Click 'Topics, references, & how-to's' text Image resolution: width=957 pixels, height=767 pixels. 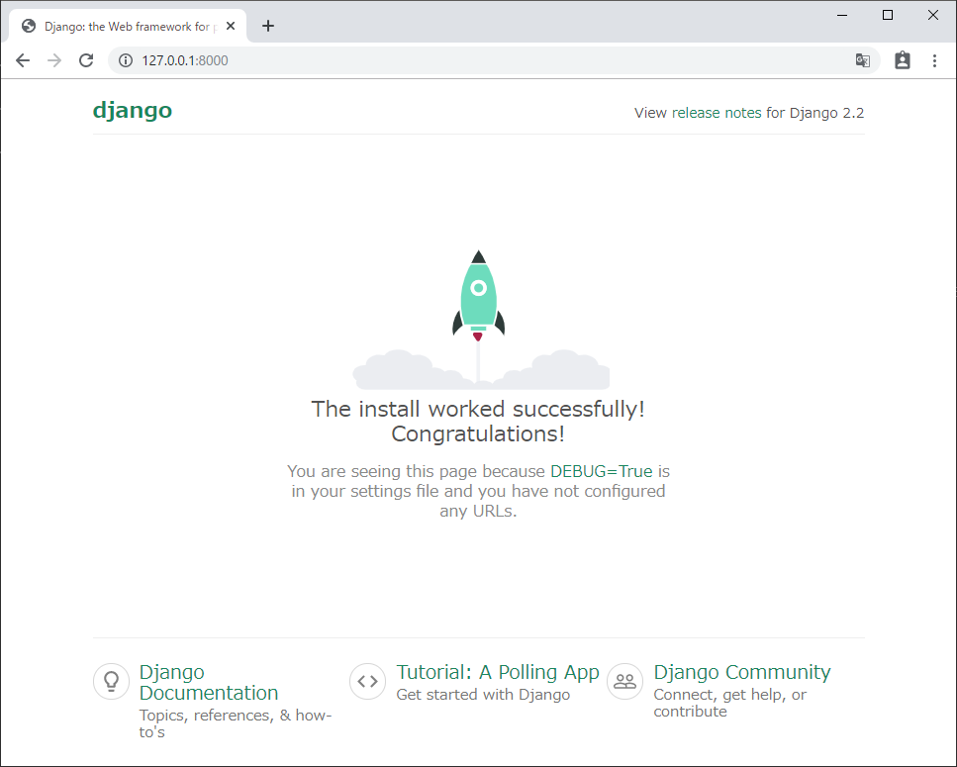236,723
